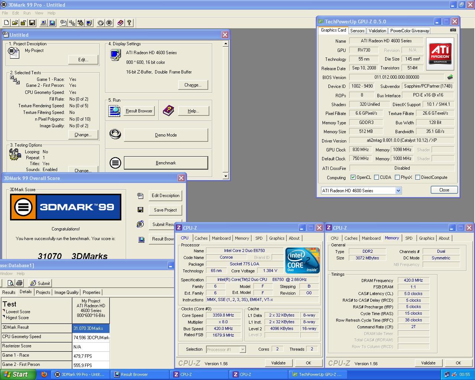Viewport: 475px width, 380px height.
Task: Click the project description toolbar icon
Action: coord(63,23)
